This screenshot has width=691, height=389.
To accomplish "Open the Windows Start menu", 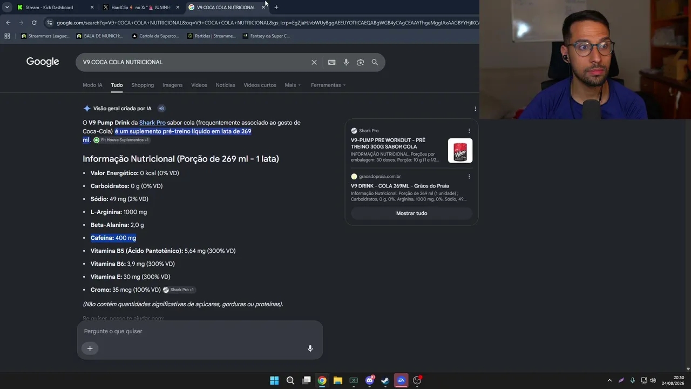I will [x=274, y=380].
